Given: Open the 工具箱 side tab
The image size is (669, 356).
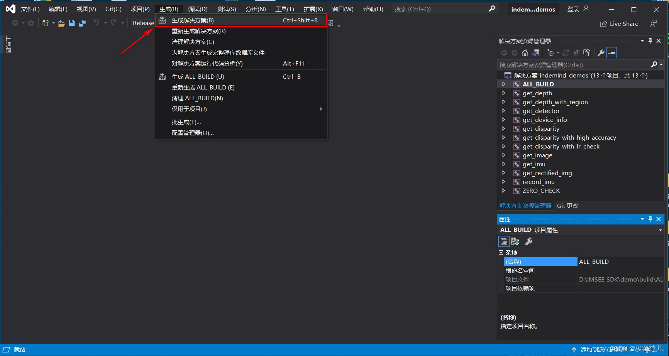Looking at the screenshot, I should click(x=8, y=44).
